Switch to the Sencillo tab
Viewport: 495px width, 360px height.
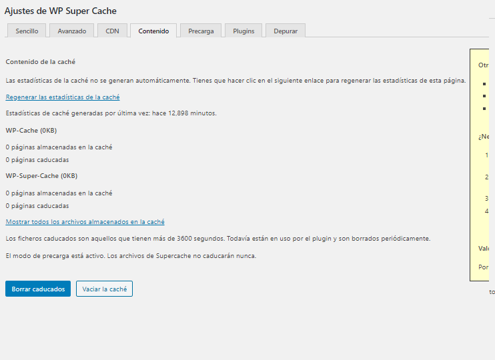(27, 31)
